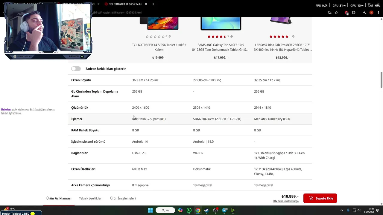Click the Lenovo Idea Tab thumbnail
The height and width of the screenshot is (215, 383).
[x=281, y=21]
